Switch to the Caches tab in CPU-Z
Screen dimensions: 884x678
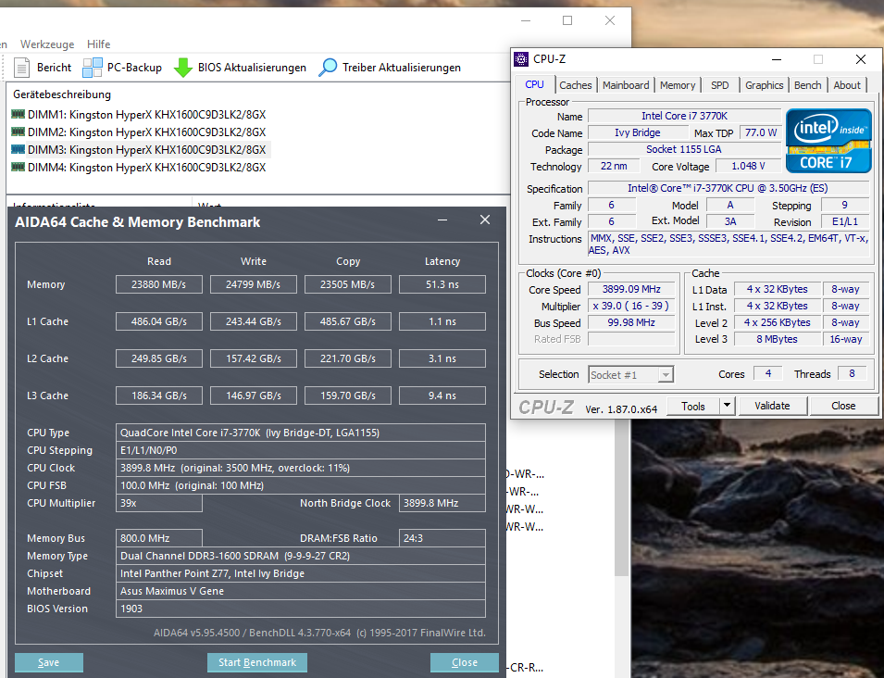click(576, 85)
